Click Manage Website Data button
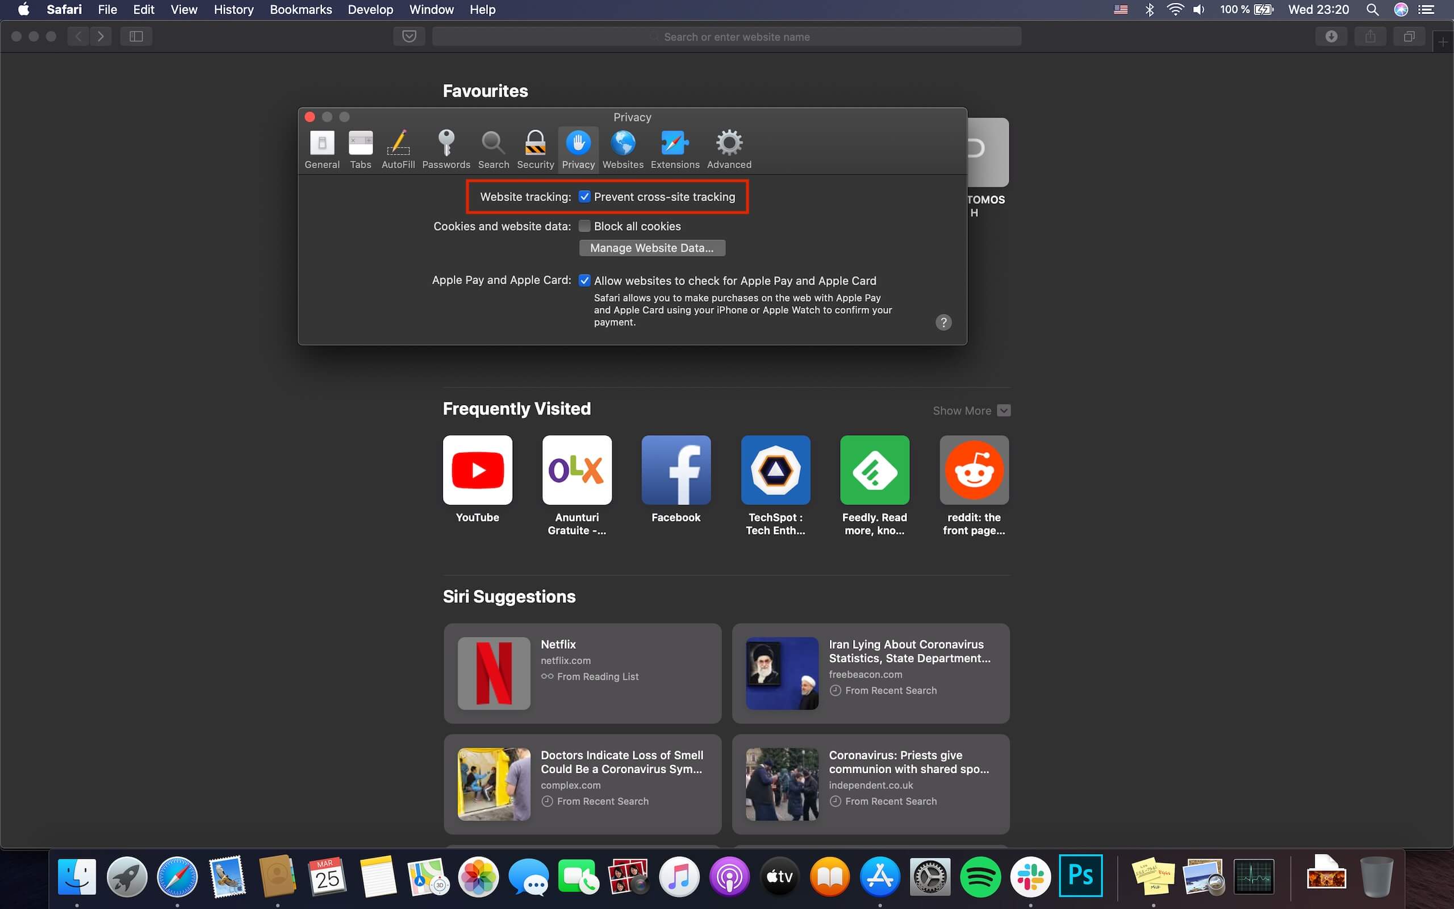The image size is (1454, 909). point(651,248)
